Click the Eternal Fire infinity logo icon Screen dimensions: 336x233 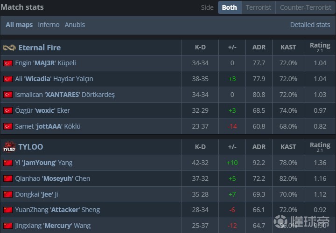9,48
